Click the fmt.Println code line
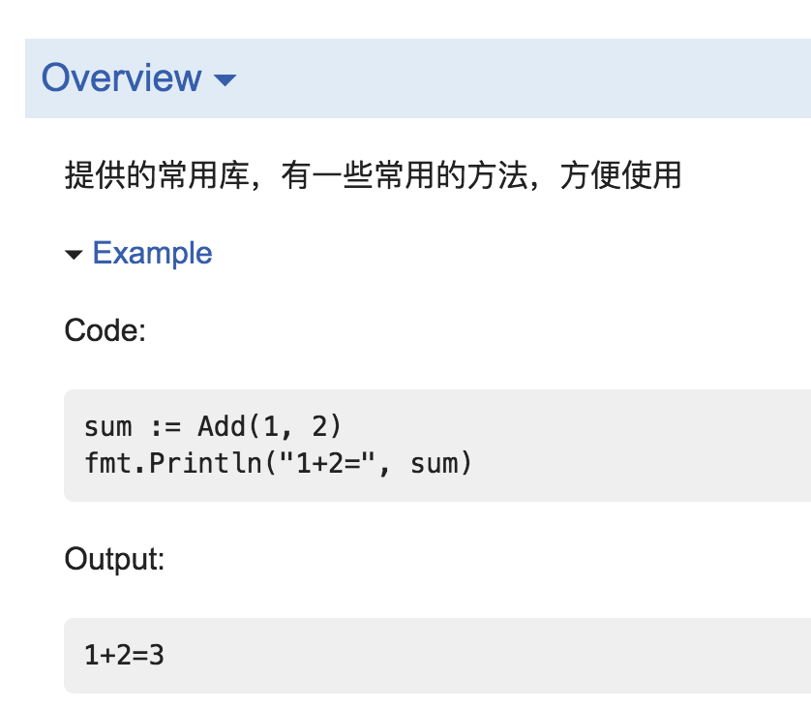 (279, 463)
